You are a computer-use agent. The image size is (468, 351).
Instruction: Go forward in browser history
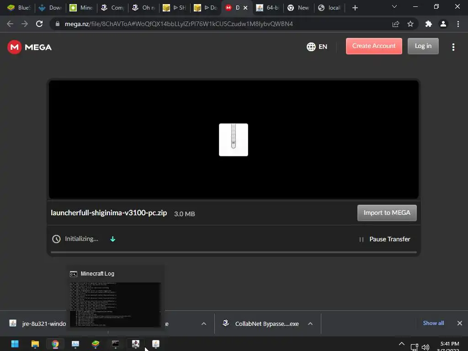click(x=25, y=24)
